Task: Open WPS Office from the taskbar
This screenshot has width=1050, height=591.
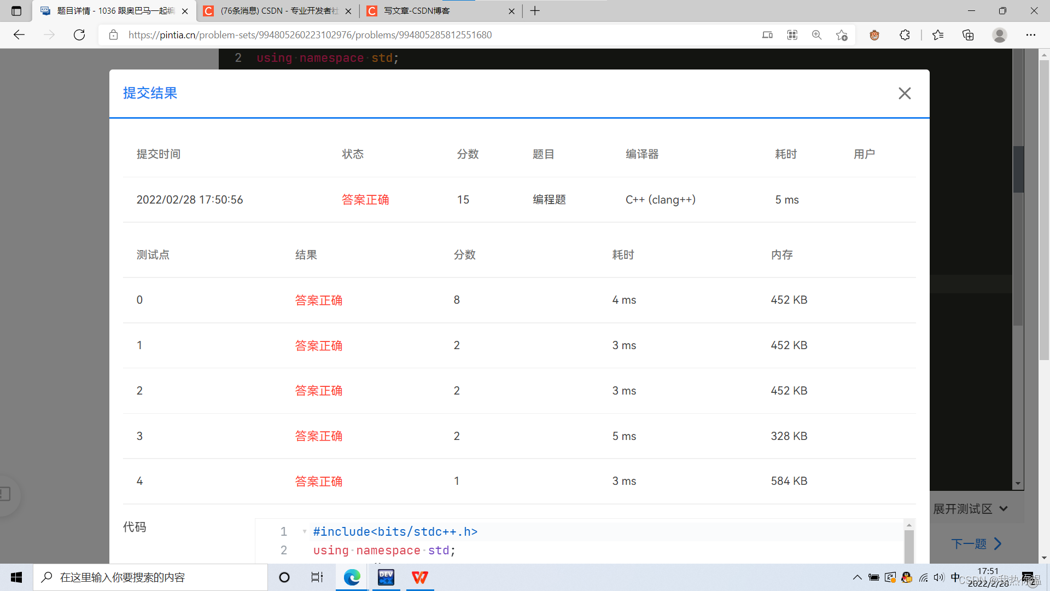Action: point(419,577)
